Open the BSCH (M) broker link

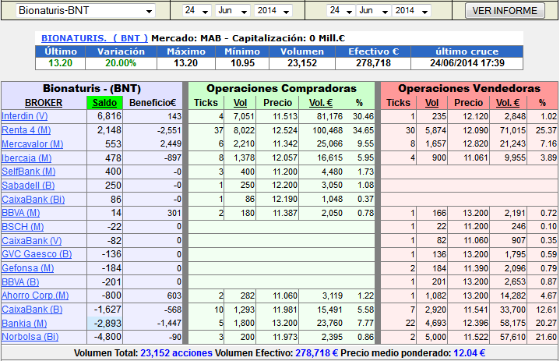[23, 227]
